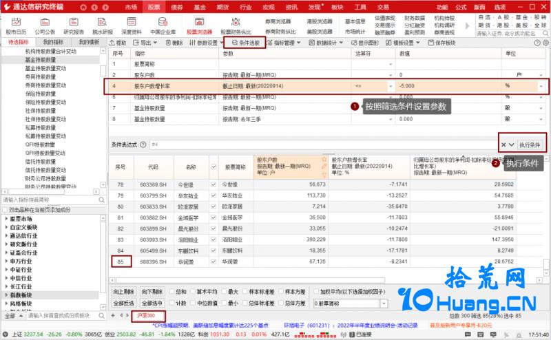Click the 条件表达式 help question icon
The image size is (551, 340).
143,145
